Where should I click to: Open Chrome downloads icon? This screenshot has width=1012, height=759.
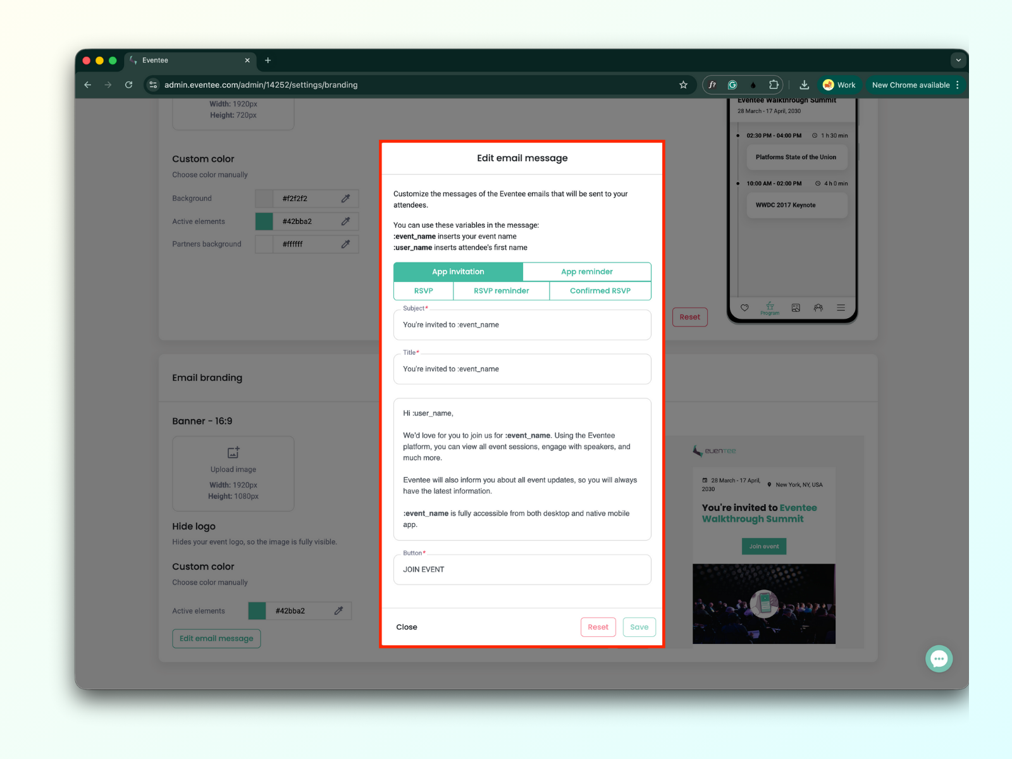pos(804,85)
